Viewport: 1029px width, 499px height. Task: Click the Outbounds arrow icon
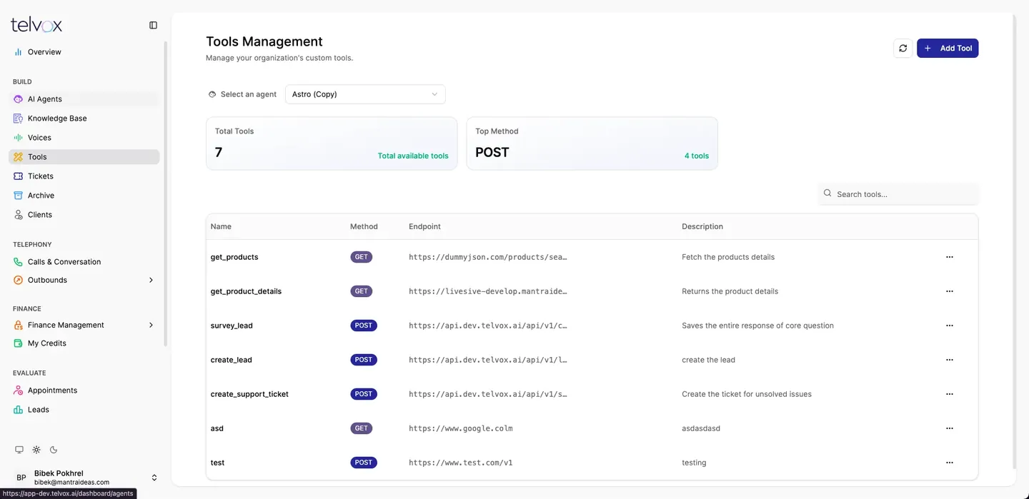tap(19, 281)
